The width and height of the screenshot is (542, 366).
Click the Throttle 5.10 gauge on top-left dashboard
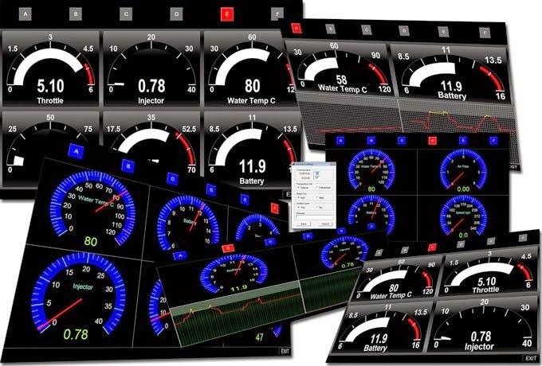pos(50,69)
